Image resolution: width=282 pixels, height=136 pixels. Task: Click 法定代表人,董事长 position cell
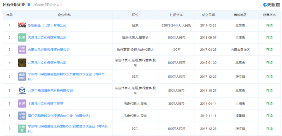[135, 38]
